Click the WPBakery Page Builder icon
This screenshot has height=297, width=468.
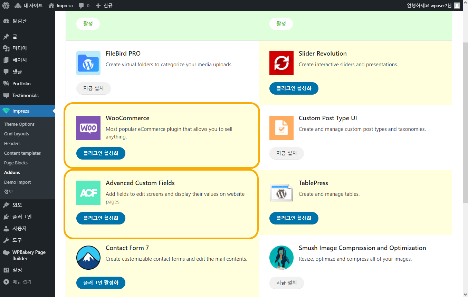point(6,252)
